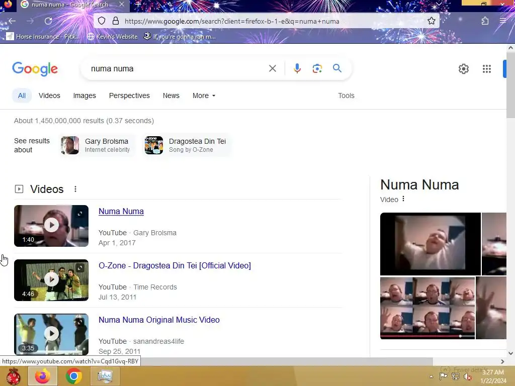The width and height of the screenshot is (515, 386).
Task: Select the Dragostea Din Tei song chip
Action: click(187, 145)
